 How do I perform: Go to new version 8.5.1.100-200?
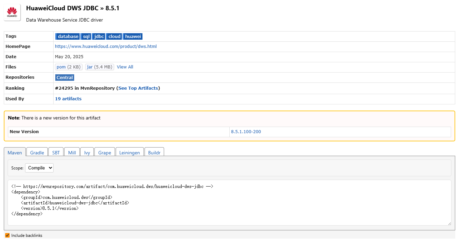pyautogui.click(x=246, y=132)
